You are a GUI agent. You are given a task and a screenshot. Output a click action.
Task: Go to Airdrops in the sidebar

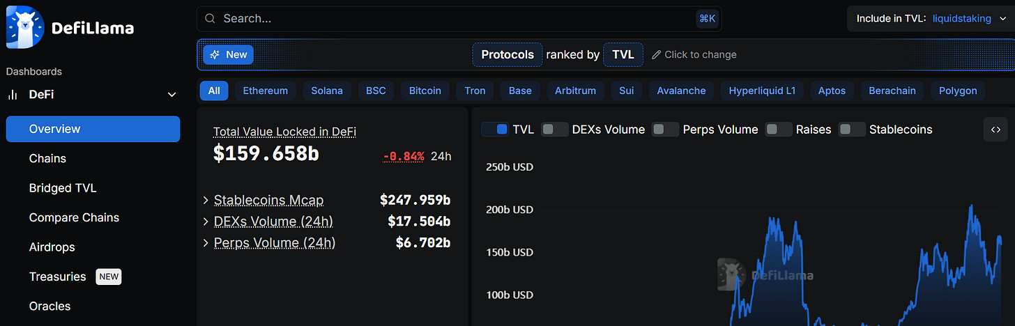[52, 247]
